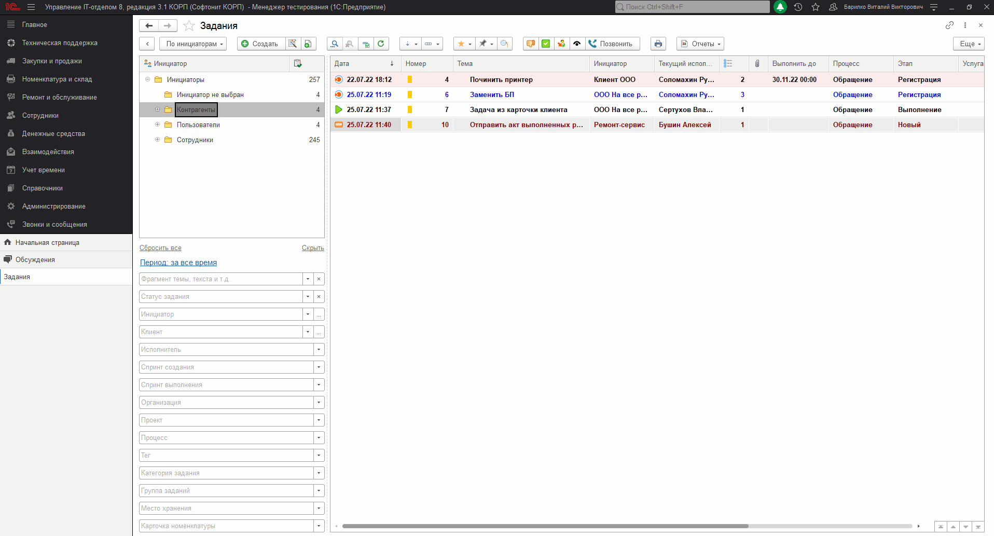Toggle the green checkmark icon in toolbar
The height and width of the screenshot is (536, 994).
click(546, 44)
